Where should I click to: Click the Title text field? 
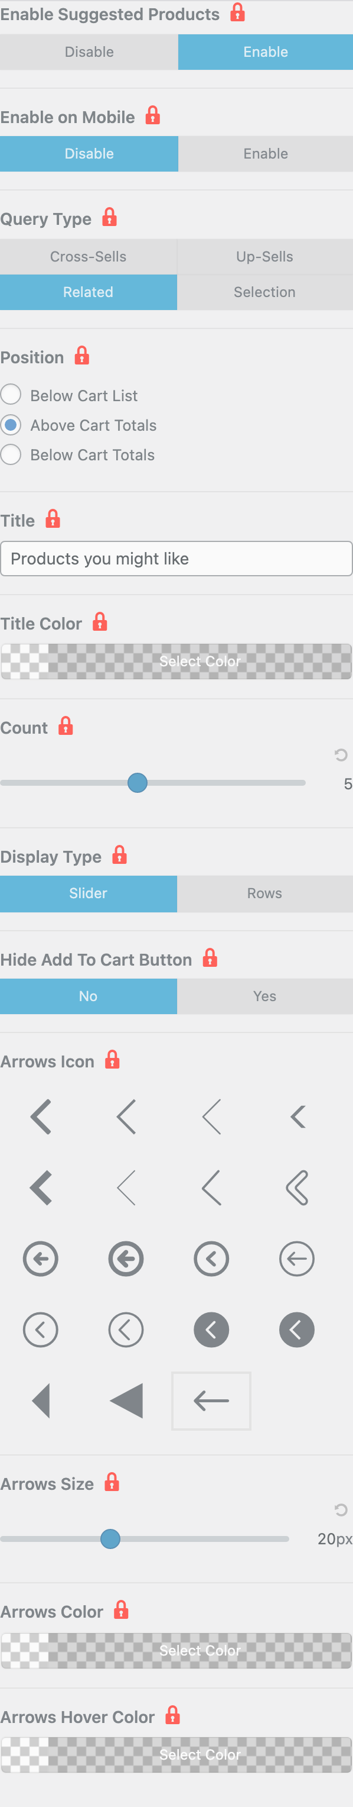click(x=177, y=559)
